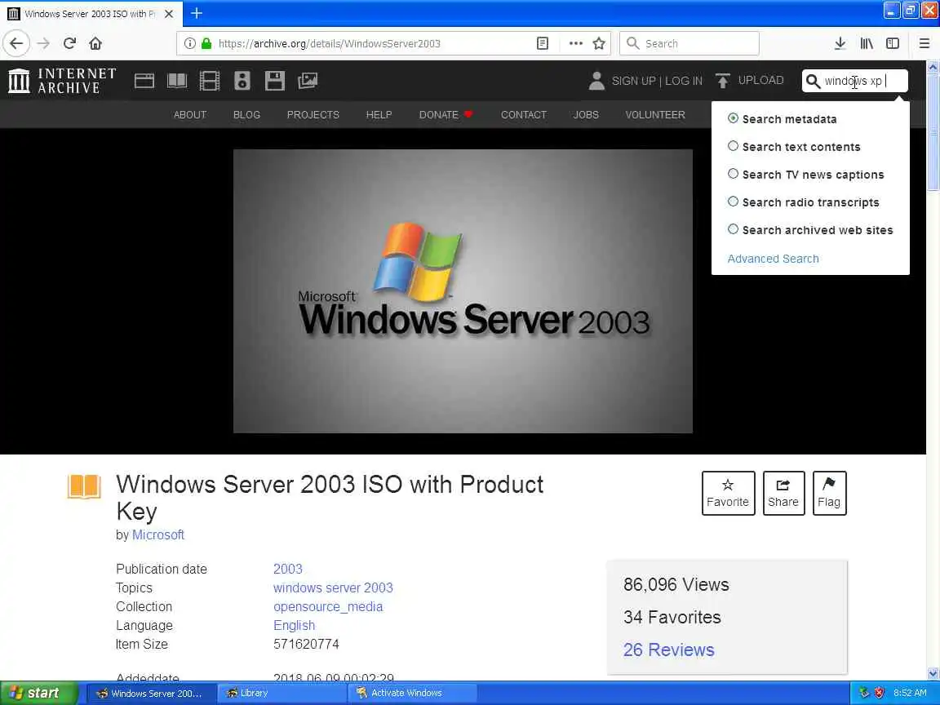
Task: Toggle reader view icon
Action: point(543,43)
